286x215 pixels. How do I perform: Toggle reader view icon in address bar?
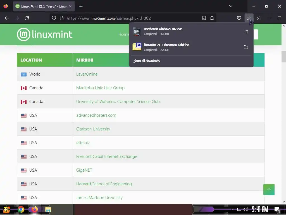tap(204, 18)
